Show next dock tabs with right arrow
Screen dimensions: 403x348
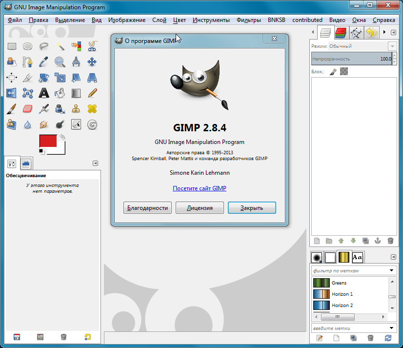tap(384, 32)
